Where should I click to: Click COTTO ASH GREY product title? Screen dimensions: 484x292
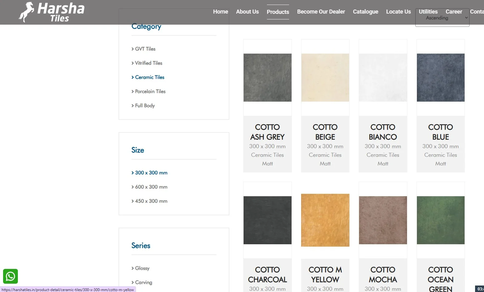267,132
